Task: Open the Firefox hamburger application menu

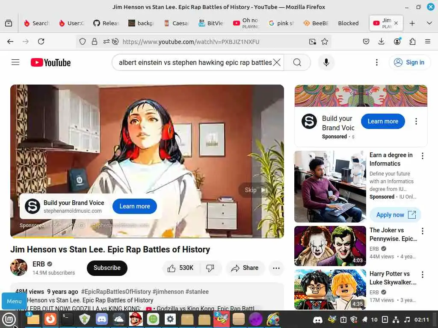Action: tap(427, 41)
